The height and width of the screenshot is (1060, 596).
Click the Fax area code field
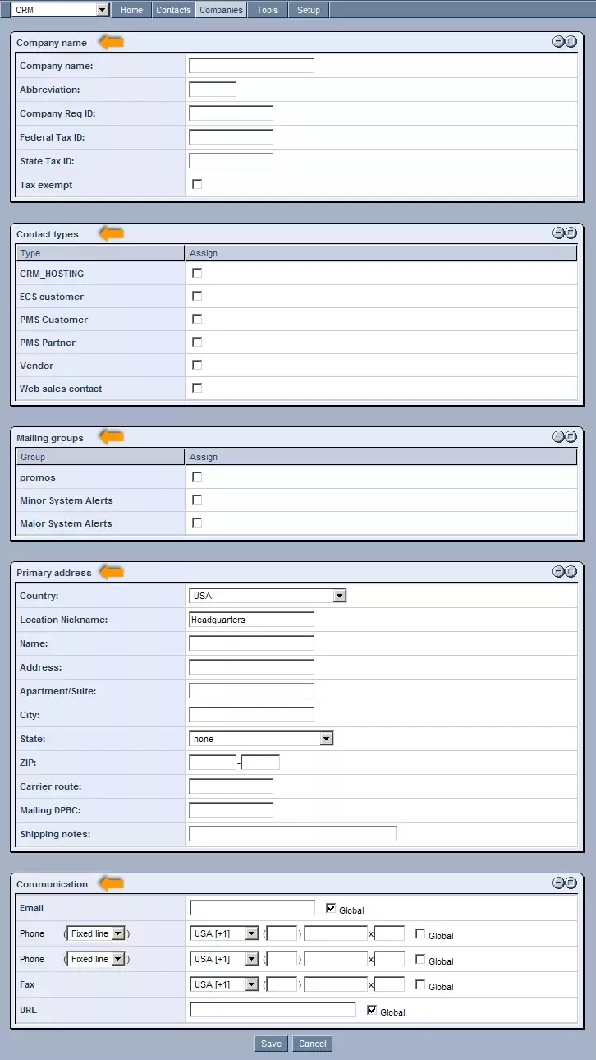[x=282, y=984]
